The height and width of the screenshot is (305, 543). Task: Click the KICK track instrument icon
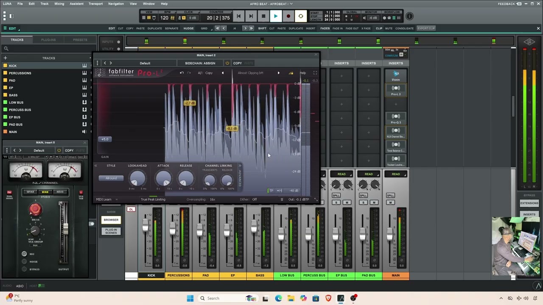[x=84, y=66]
